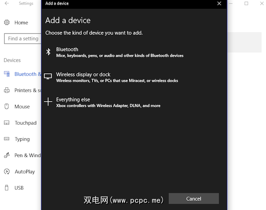Click the Typing keyboard icon
The height and width of the screenshot is (210, 266).
click(7, 139)
